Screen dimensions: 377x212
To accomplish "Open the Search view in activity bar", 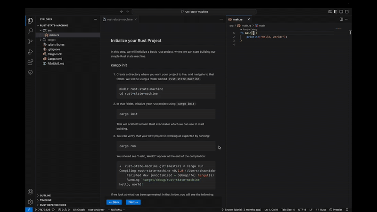I will [31, 31].
